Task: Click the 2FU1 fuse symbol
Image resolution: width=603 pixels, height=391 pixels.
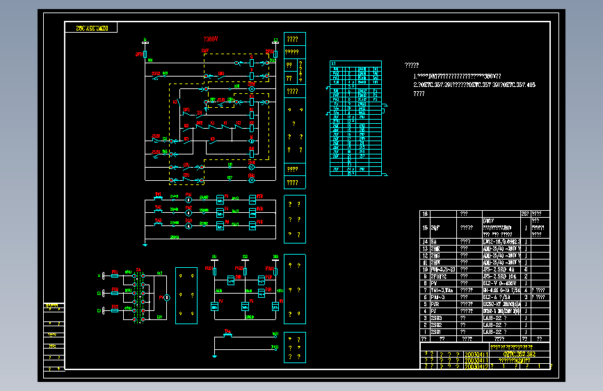Action: pos(145,54)
